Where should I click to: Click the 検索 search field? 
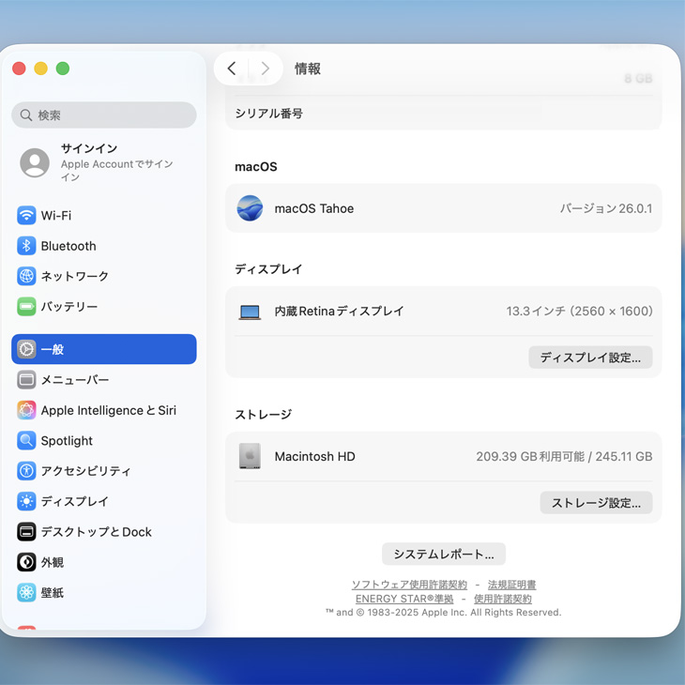pyautogui.click(x=104, y=115)
